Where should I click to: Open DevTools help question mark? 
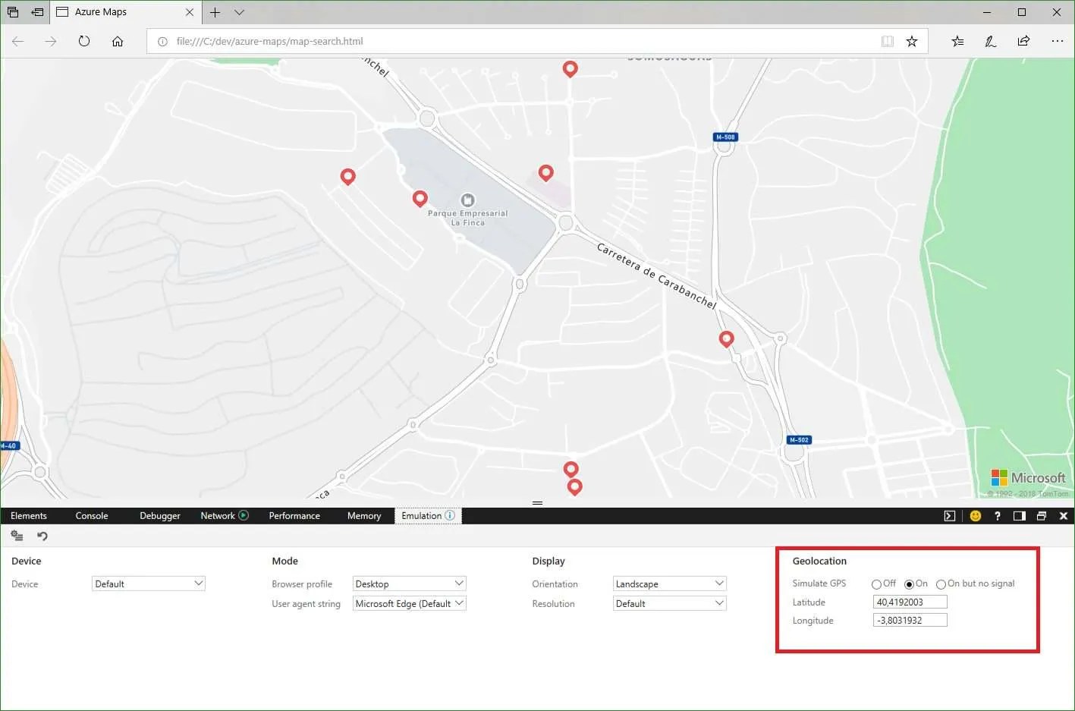click(x=998, y=516)
